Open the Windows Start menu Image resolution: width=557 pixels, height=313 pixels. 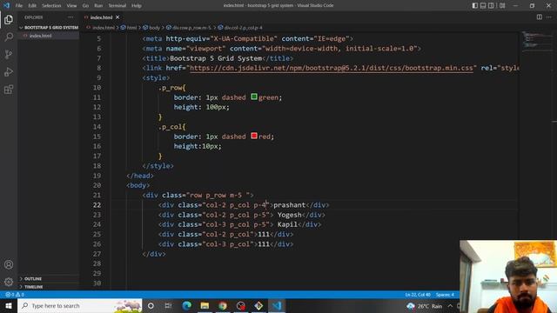coord(9,305)
